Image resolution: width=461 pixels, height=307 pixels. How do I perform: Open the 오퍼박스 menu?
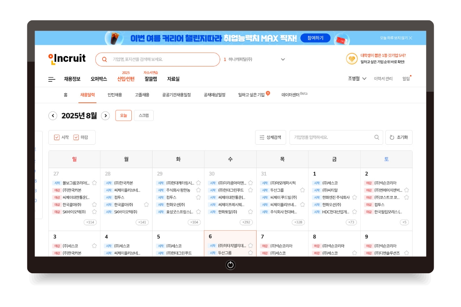[x=99, y=79]
